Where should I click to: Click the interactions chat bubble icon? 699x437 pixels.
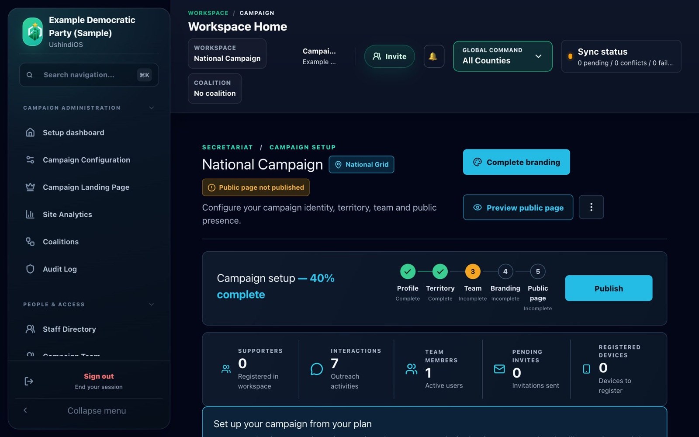[317, 369]
